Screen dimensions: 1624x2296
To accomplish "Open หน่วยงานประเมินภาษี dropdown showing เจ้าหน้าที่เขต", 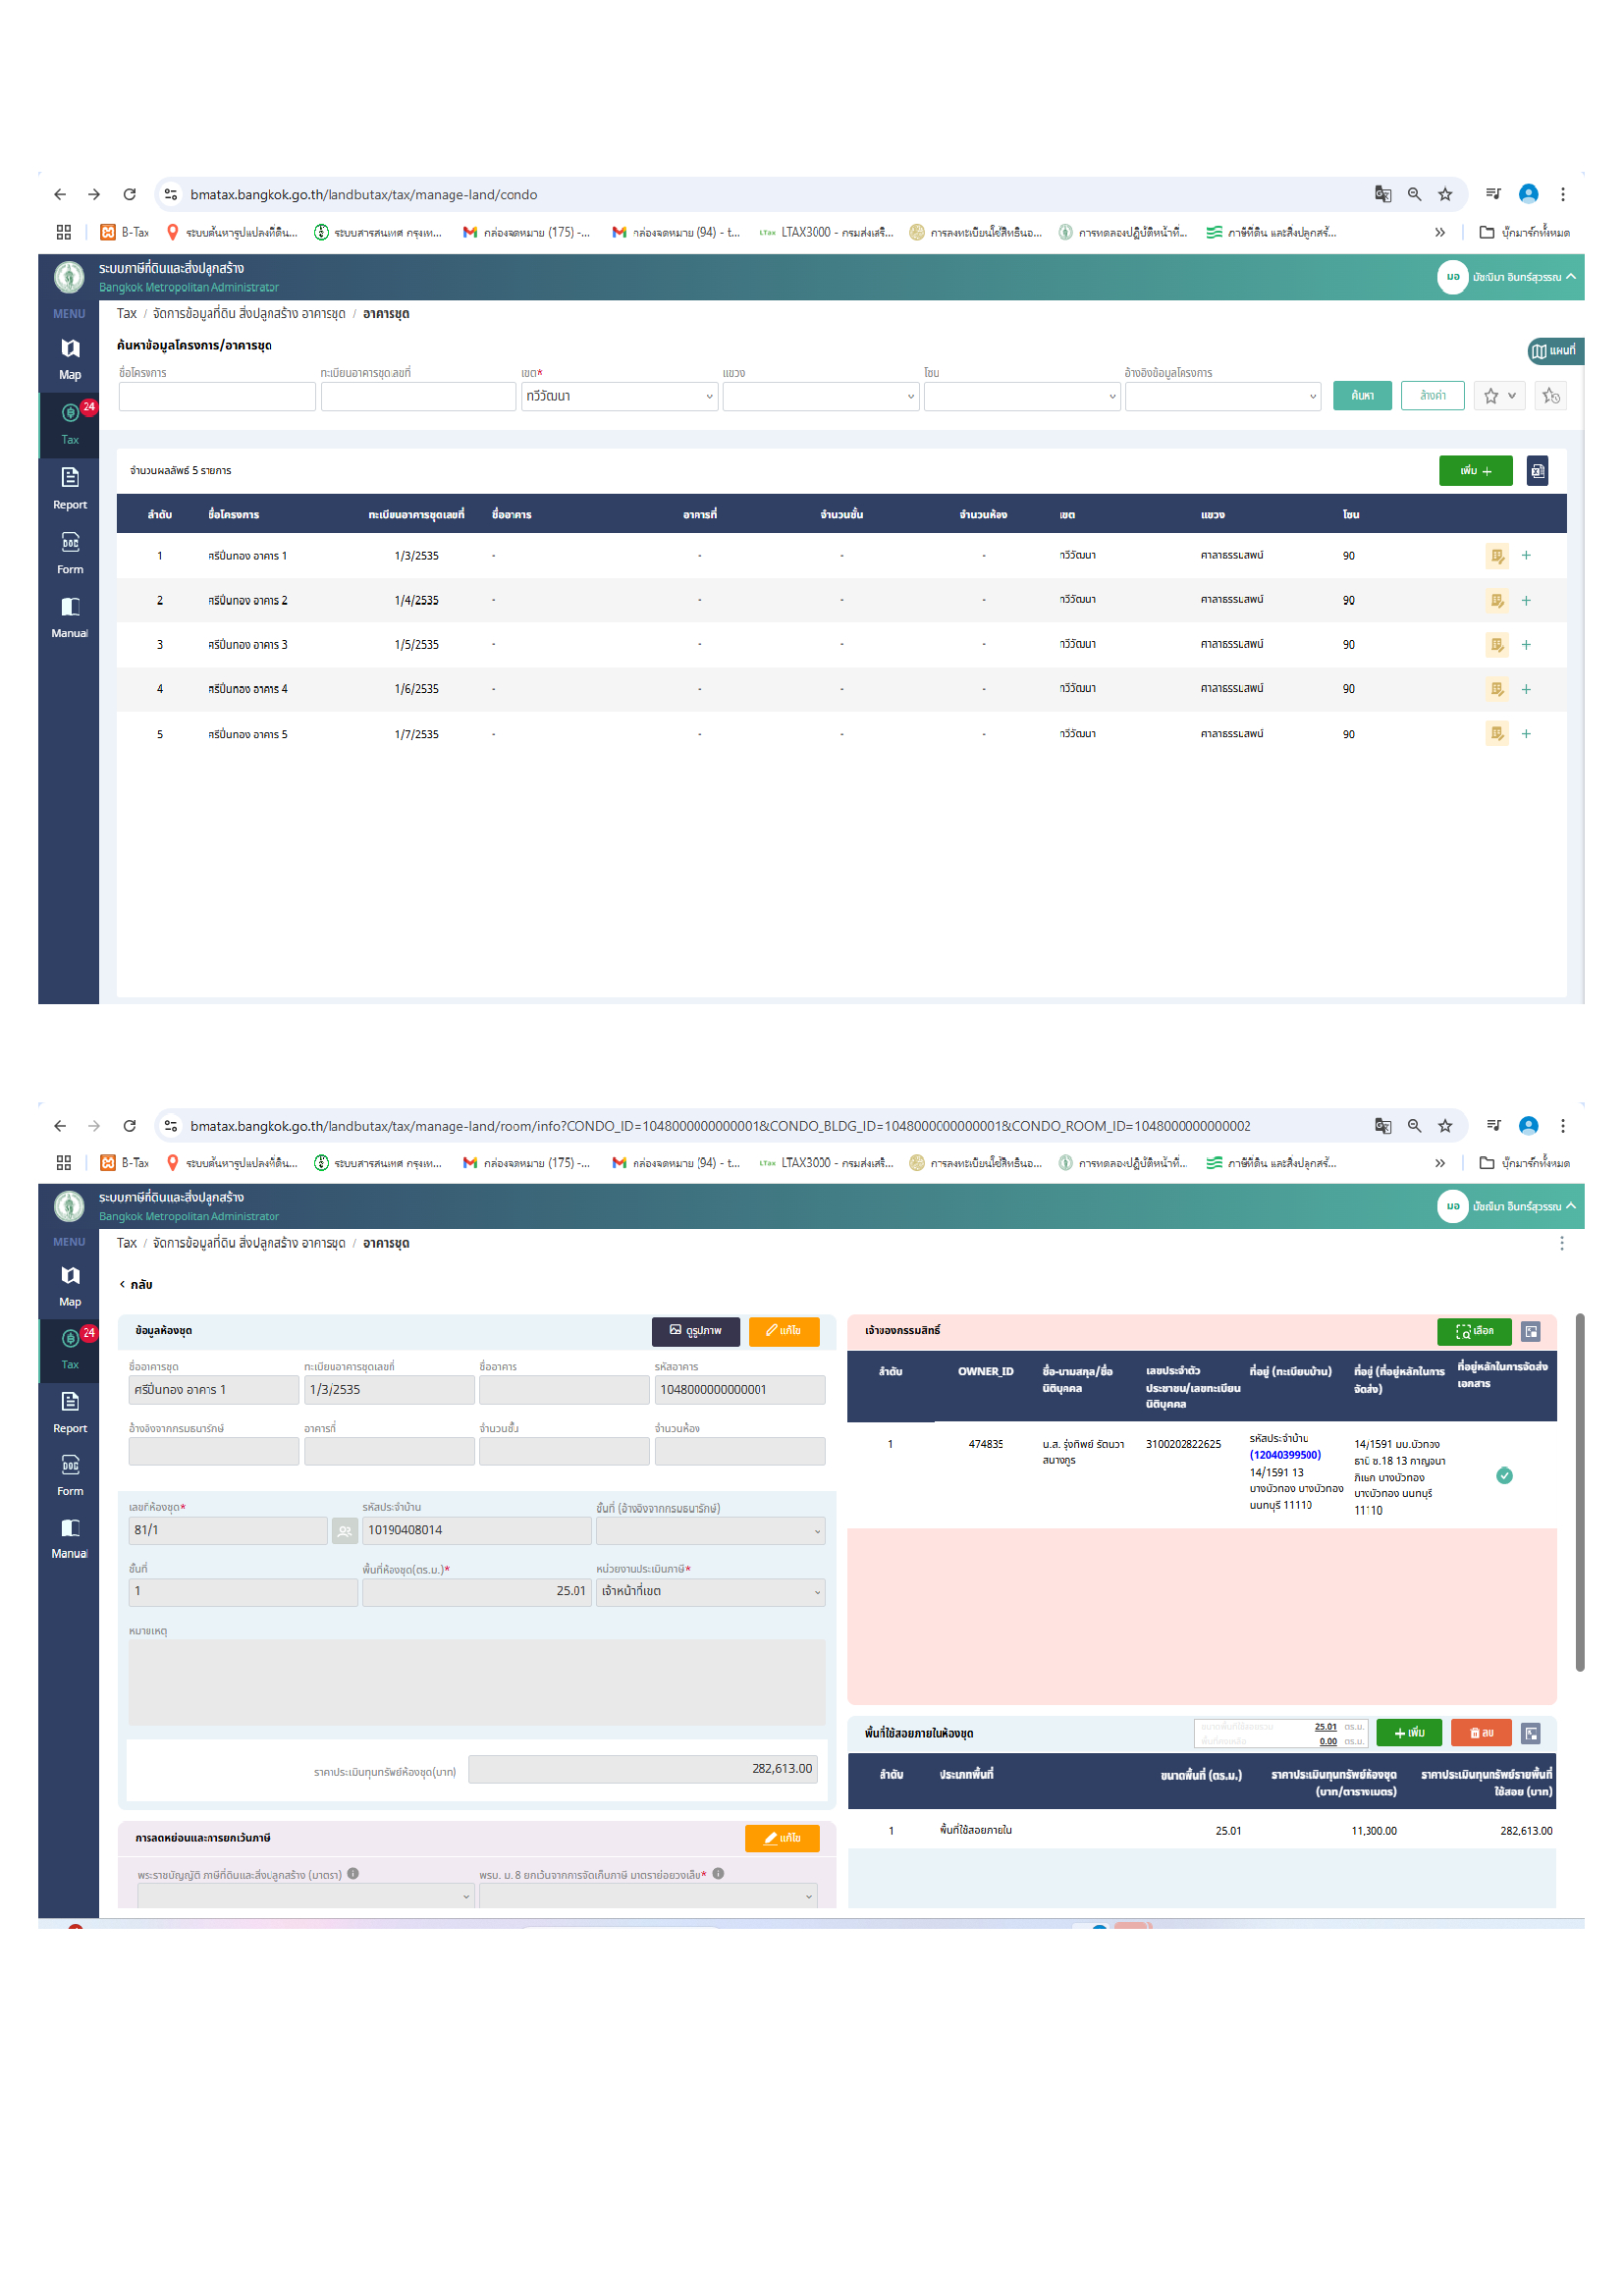I will (710, 1591).
